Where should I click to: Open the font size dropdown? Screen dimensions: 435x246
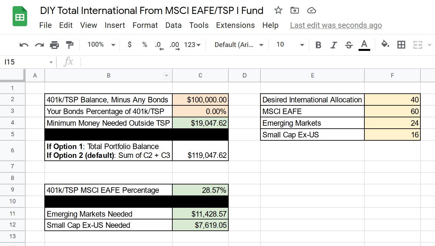pos(290,44)
